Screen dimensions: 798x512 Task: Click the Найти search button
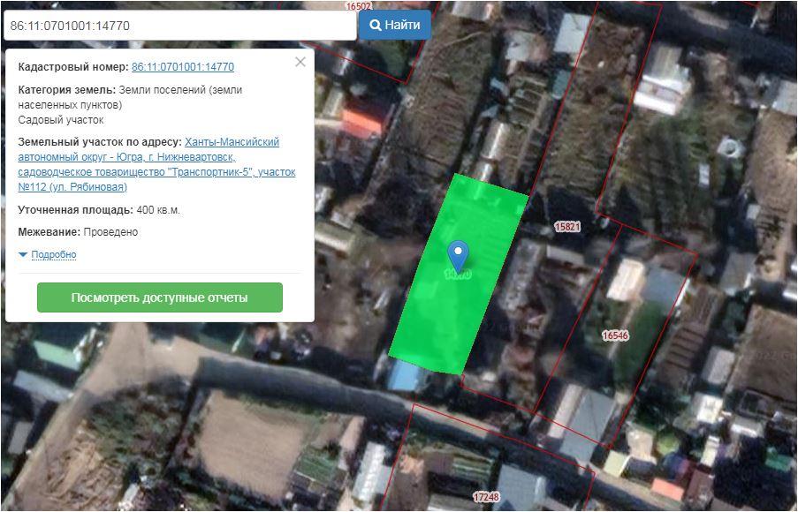(x=394, y=25)
